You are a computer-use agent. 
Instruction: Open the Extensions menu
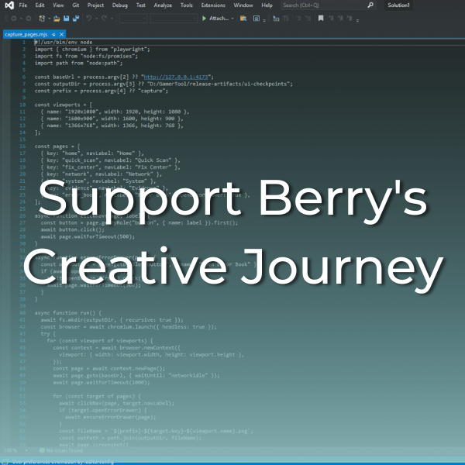213,5
